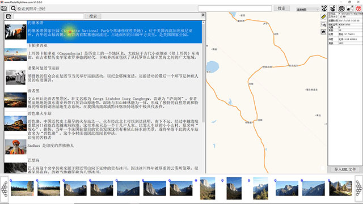Image resolution: width=363 pixels, height=204 pixels.
Task: Select the first filmstrip photo with meadow and tree
Action: pyautogui.click(x=22, y=188)
